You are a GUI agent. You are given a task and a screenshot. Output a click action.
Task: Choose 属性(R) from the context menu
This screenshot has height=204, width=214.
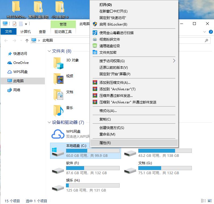coord(105,143)
